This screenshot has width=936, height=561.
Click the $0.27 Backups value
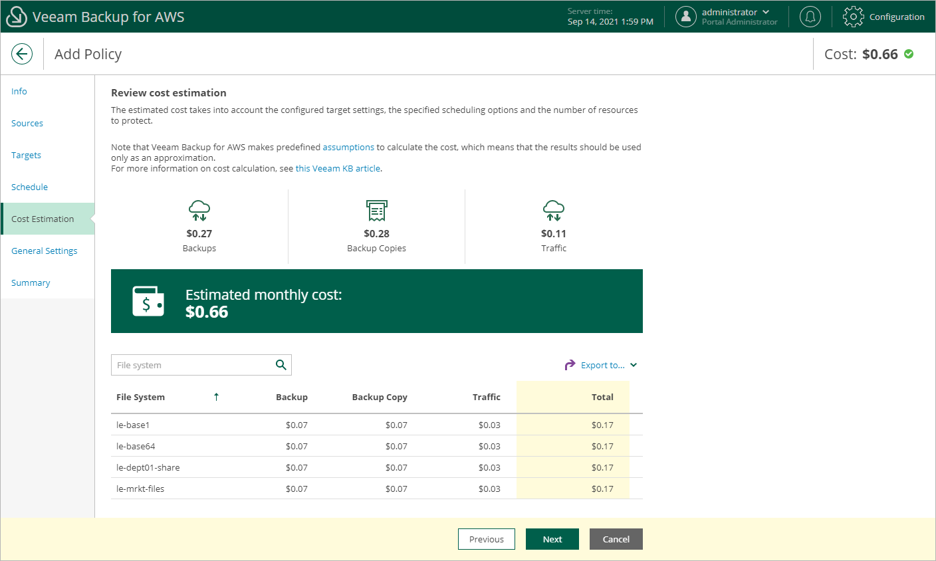click(x=199, y=233)
